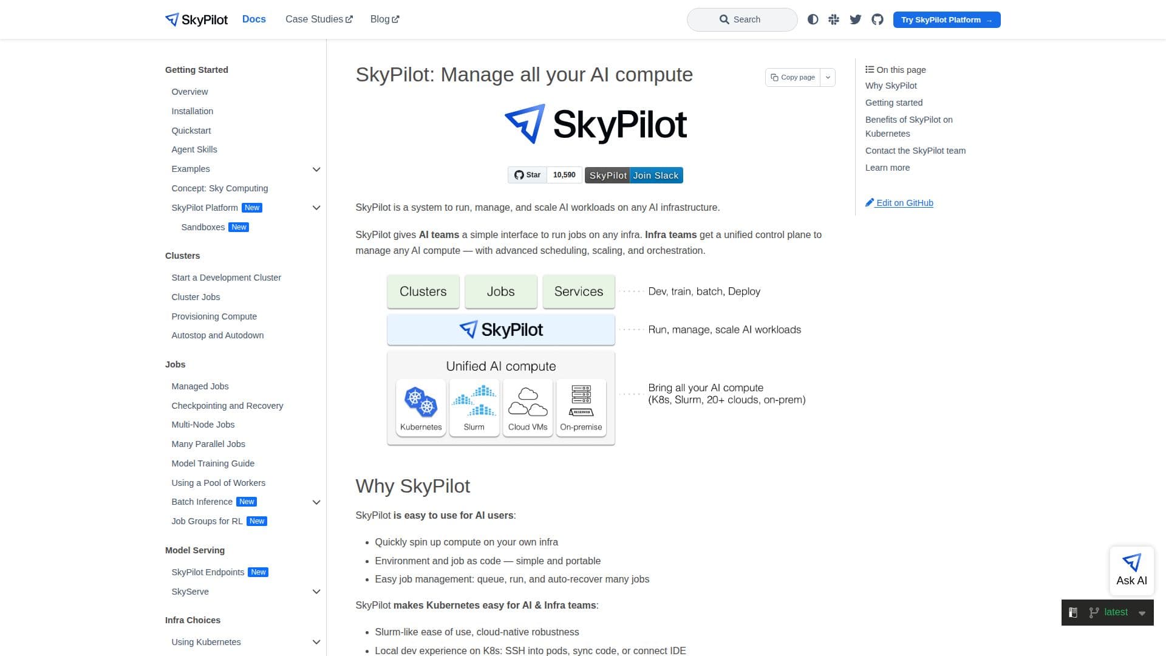Click the Kubernetes icon in diagram
Image resolution: width=1166 pixels, height=656 pixels.
[421, 402]
